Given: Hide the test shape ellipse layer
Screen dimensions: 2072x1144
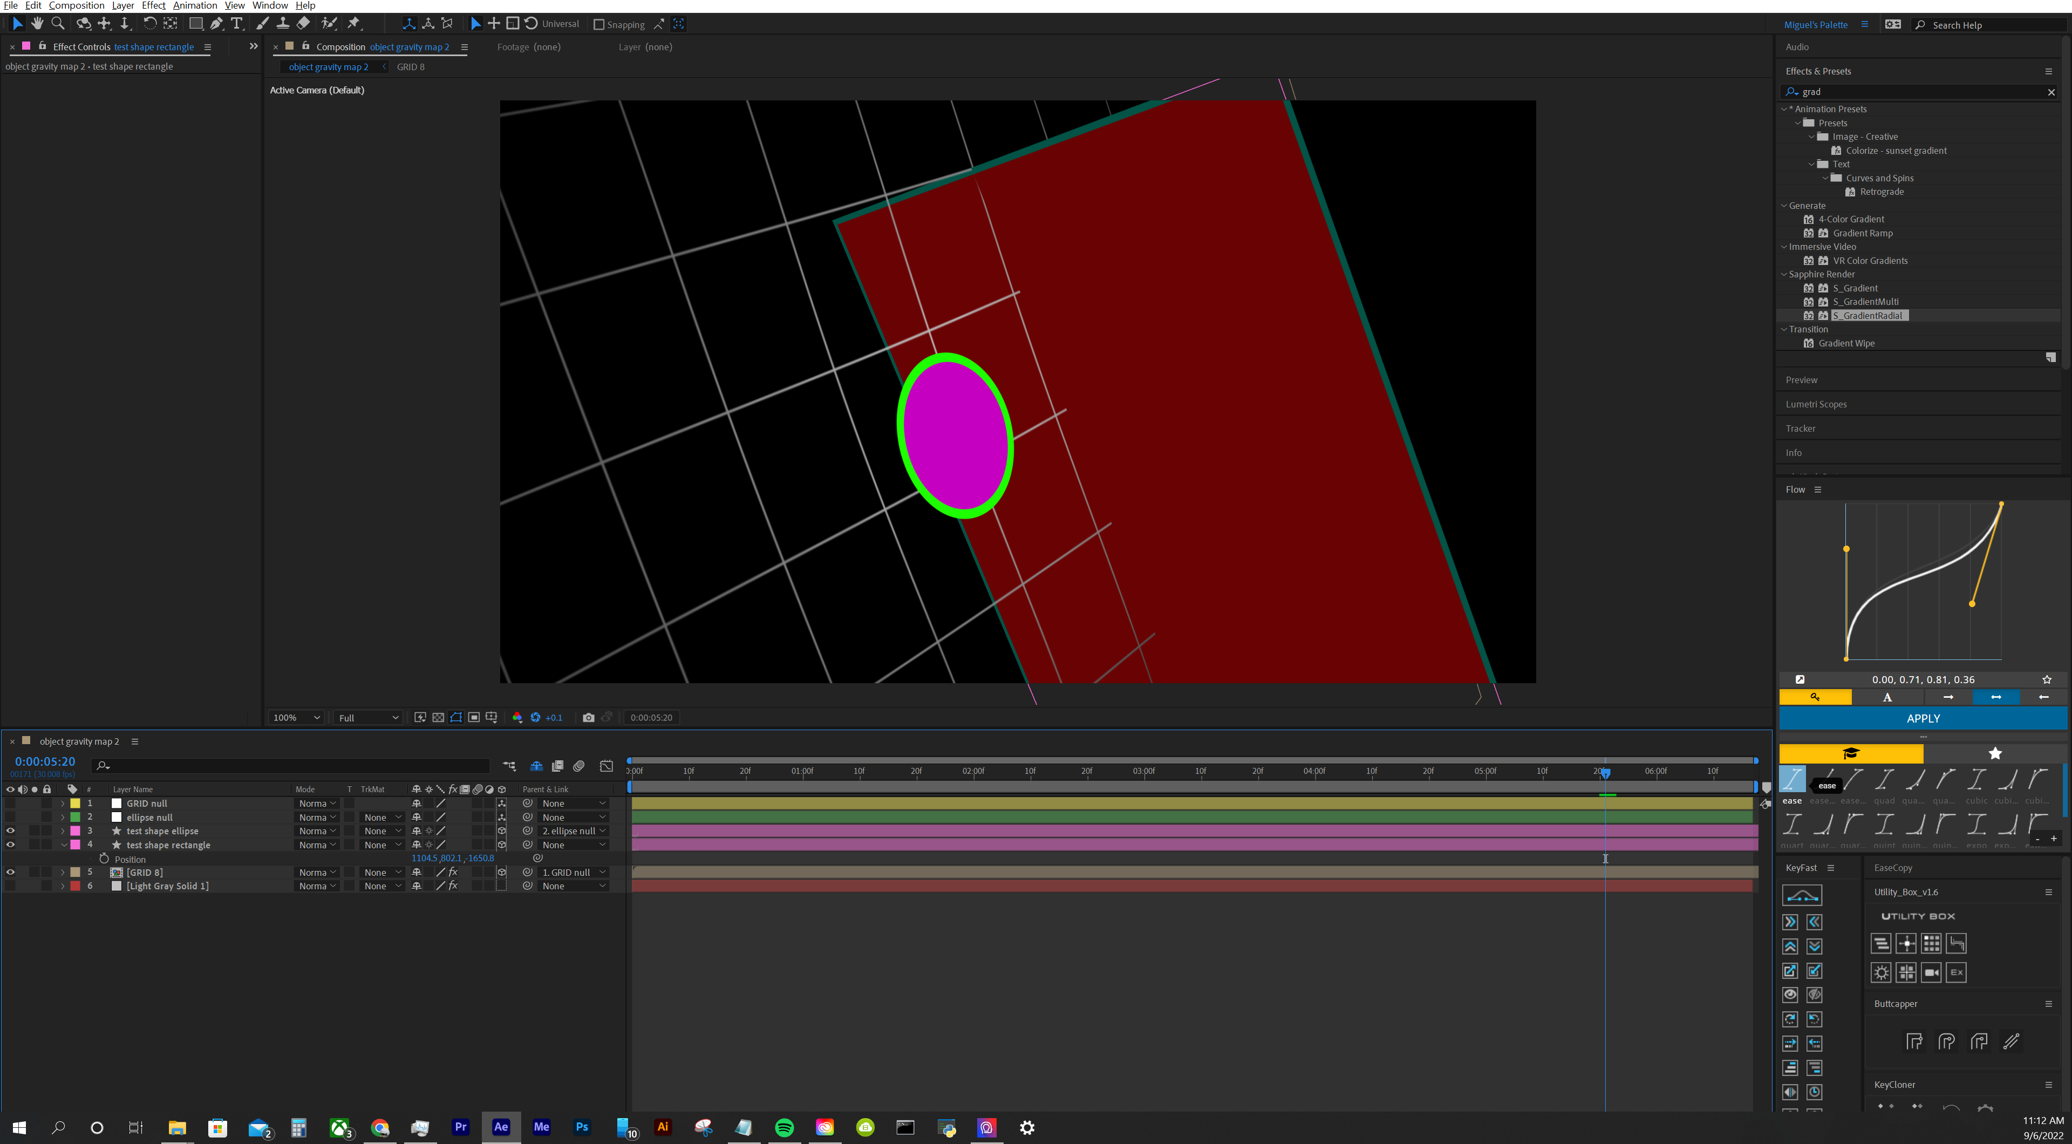Looking at the screenshot, I should tap(10, 830).
